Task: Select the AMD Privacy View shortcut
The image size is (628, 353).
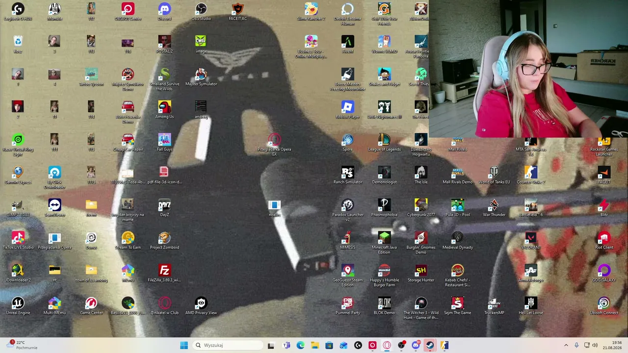Action: tap(201, 306)
